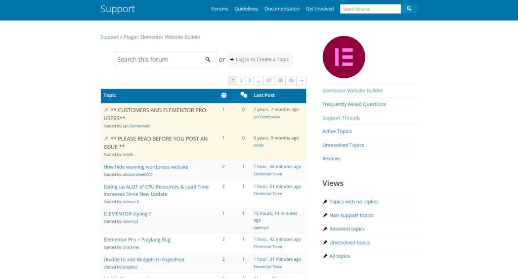Click the forum search magnifier icon

[208, 59]
